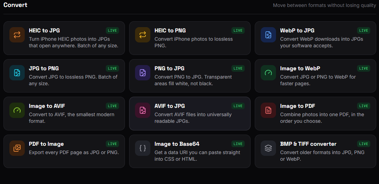Click the LIVE badge on AVIF to JPG
The image size is (379, 184).
[238, 106]
